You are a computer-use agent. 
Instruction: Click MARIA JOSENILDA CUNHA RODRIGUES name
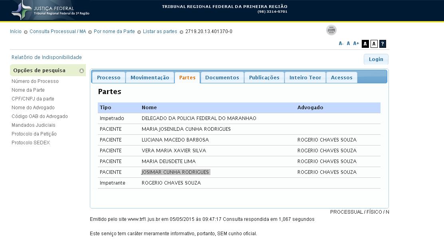click(186, 129)
